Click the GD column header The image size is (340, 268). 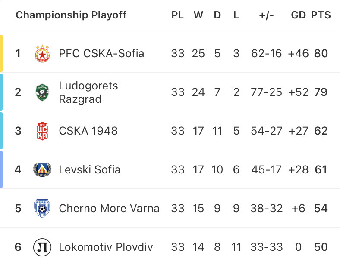point(299,15)
